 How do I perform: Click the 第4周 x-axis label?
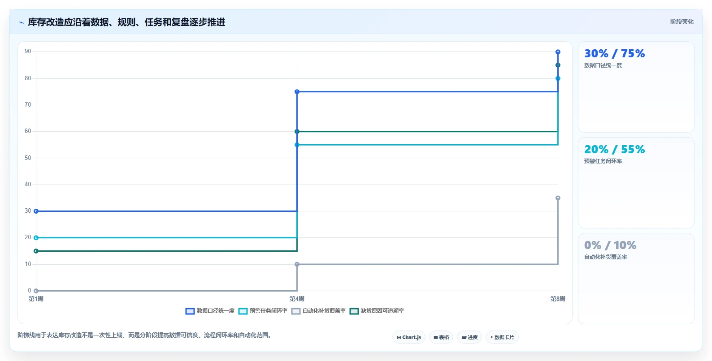(297, 299)
